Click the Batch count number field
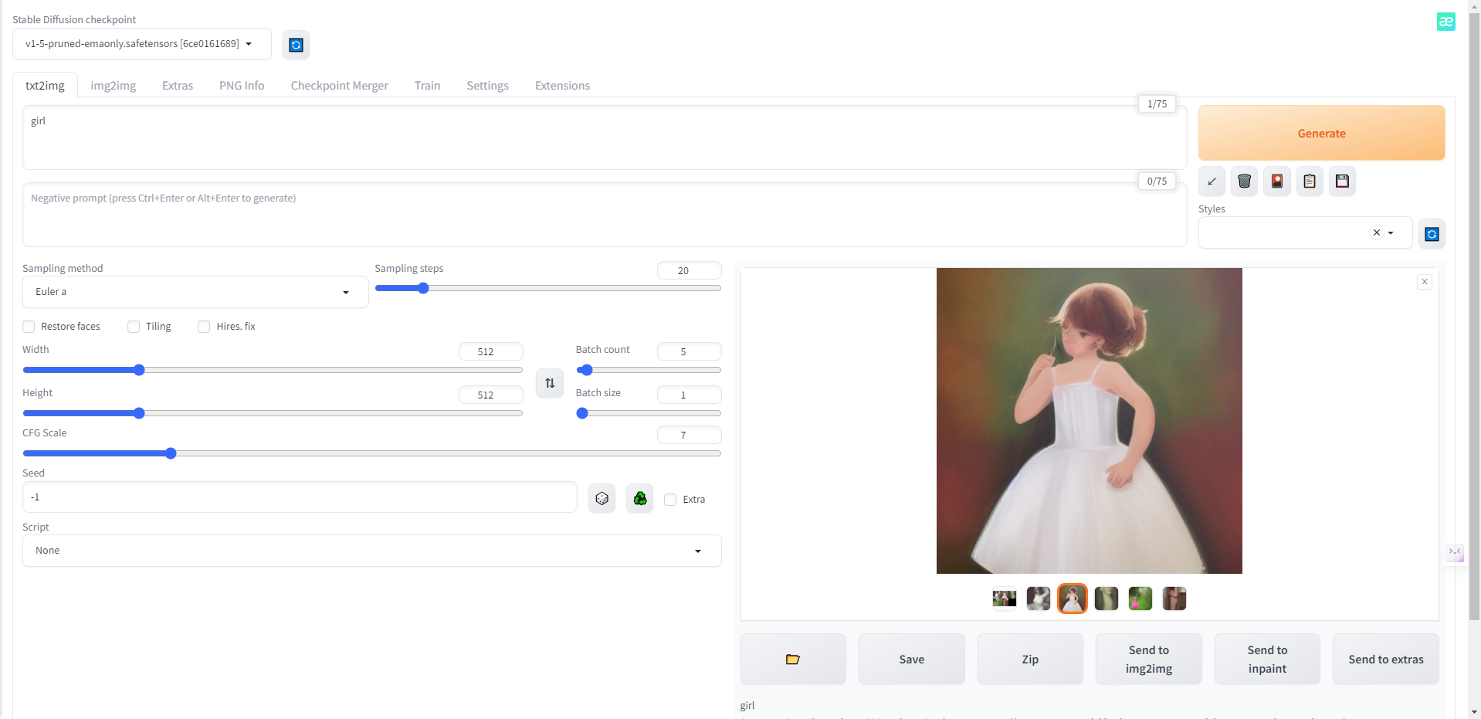This screenshot has height=719, width=1481. [x=689, y=351]
